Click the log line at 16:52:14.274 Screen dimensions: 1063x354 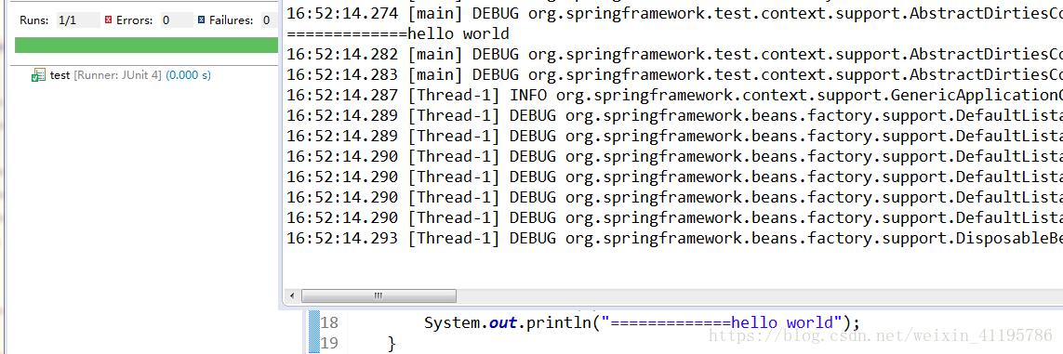click(x=674, y=13)
